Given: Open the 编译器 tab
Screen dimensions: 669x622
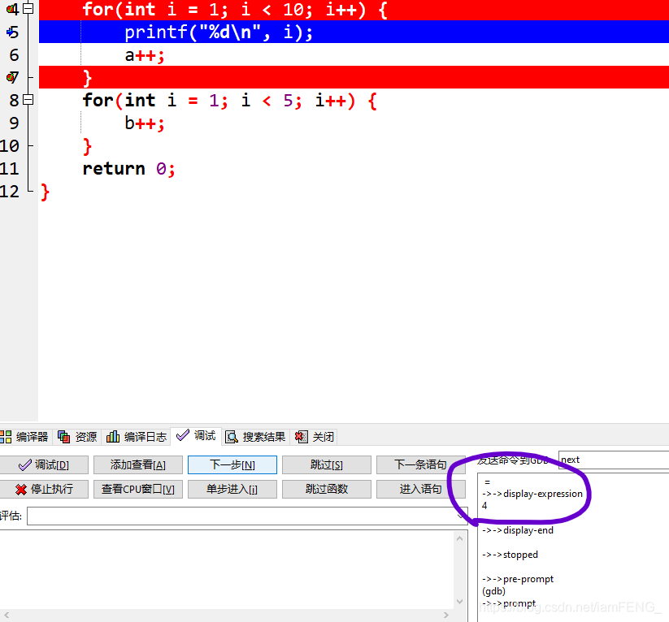Looking at the screenshot, I should click(x=24, y=437).
